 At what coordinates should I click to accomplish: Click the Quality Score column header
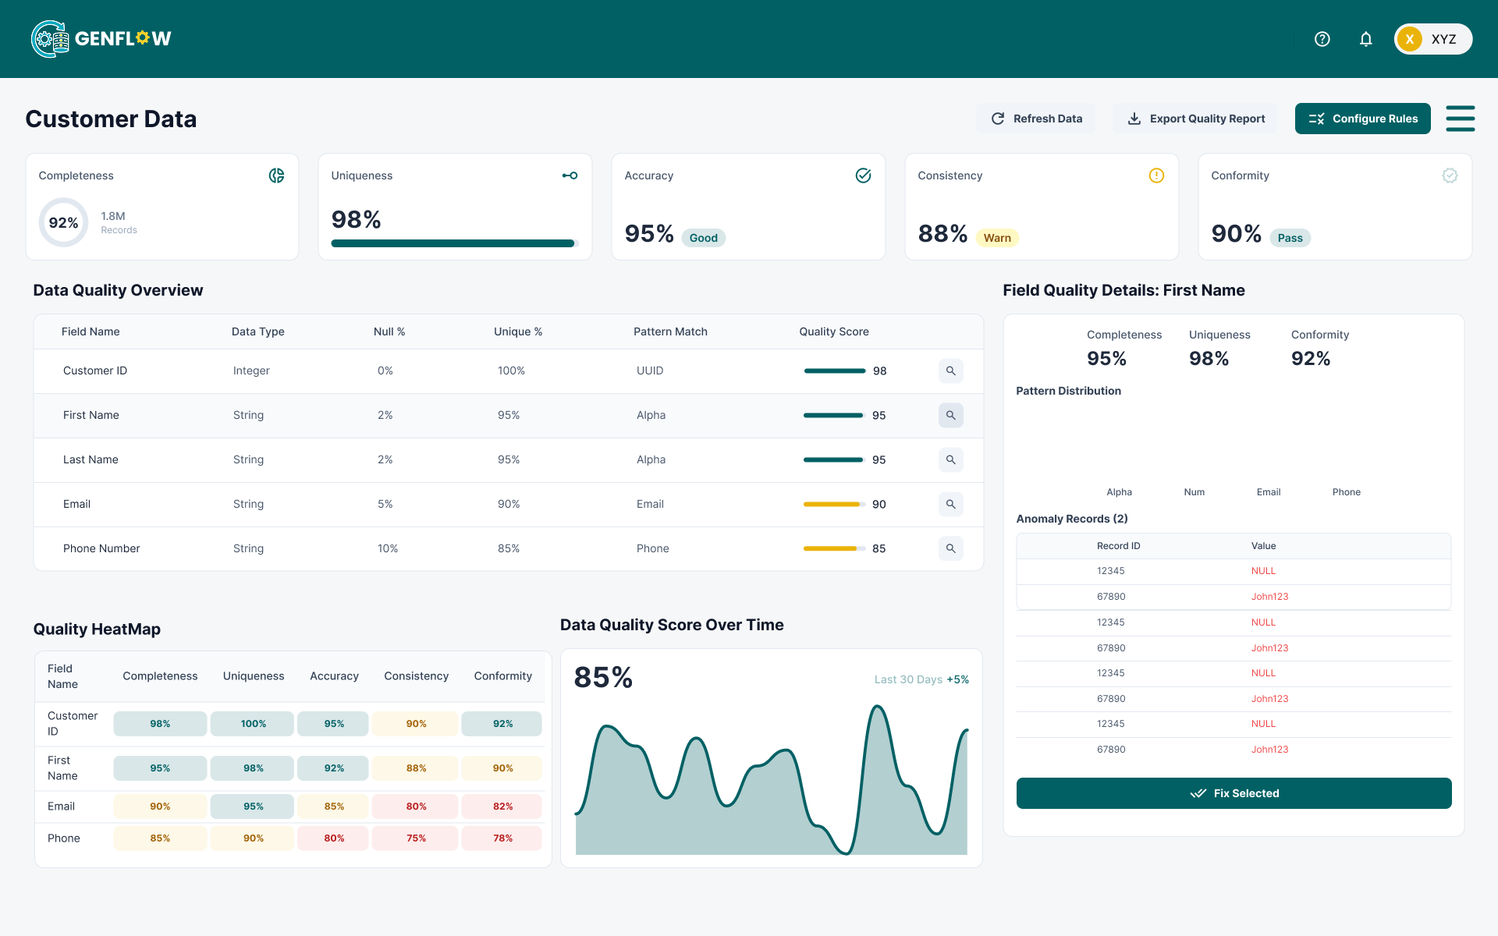point(833,331)
